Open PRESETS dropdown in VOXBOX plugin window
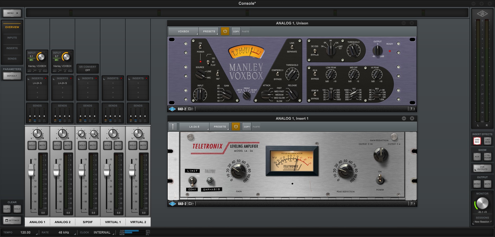The height and width of the screenshot is (237, 495). coord(209,31)
